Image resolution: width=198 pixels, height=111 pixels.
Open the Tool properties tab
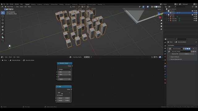(165, 43)
